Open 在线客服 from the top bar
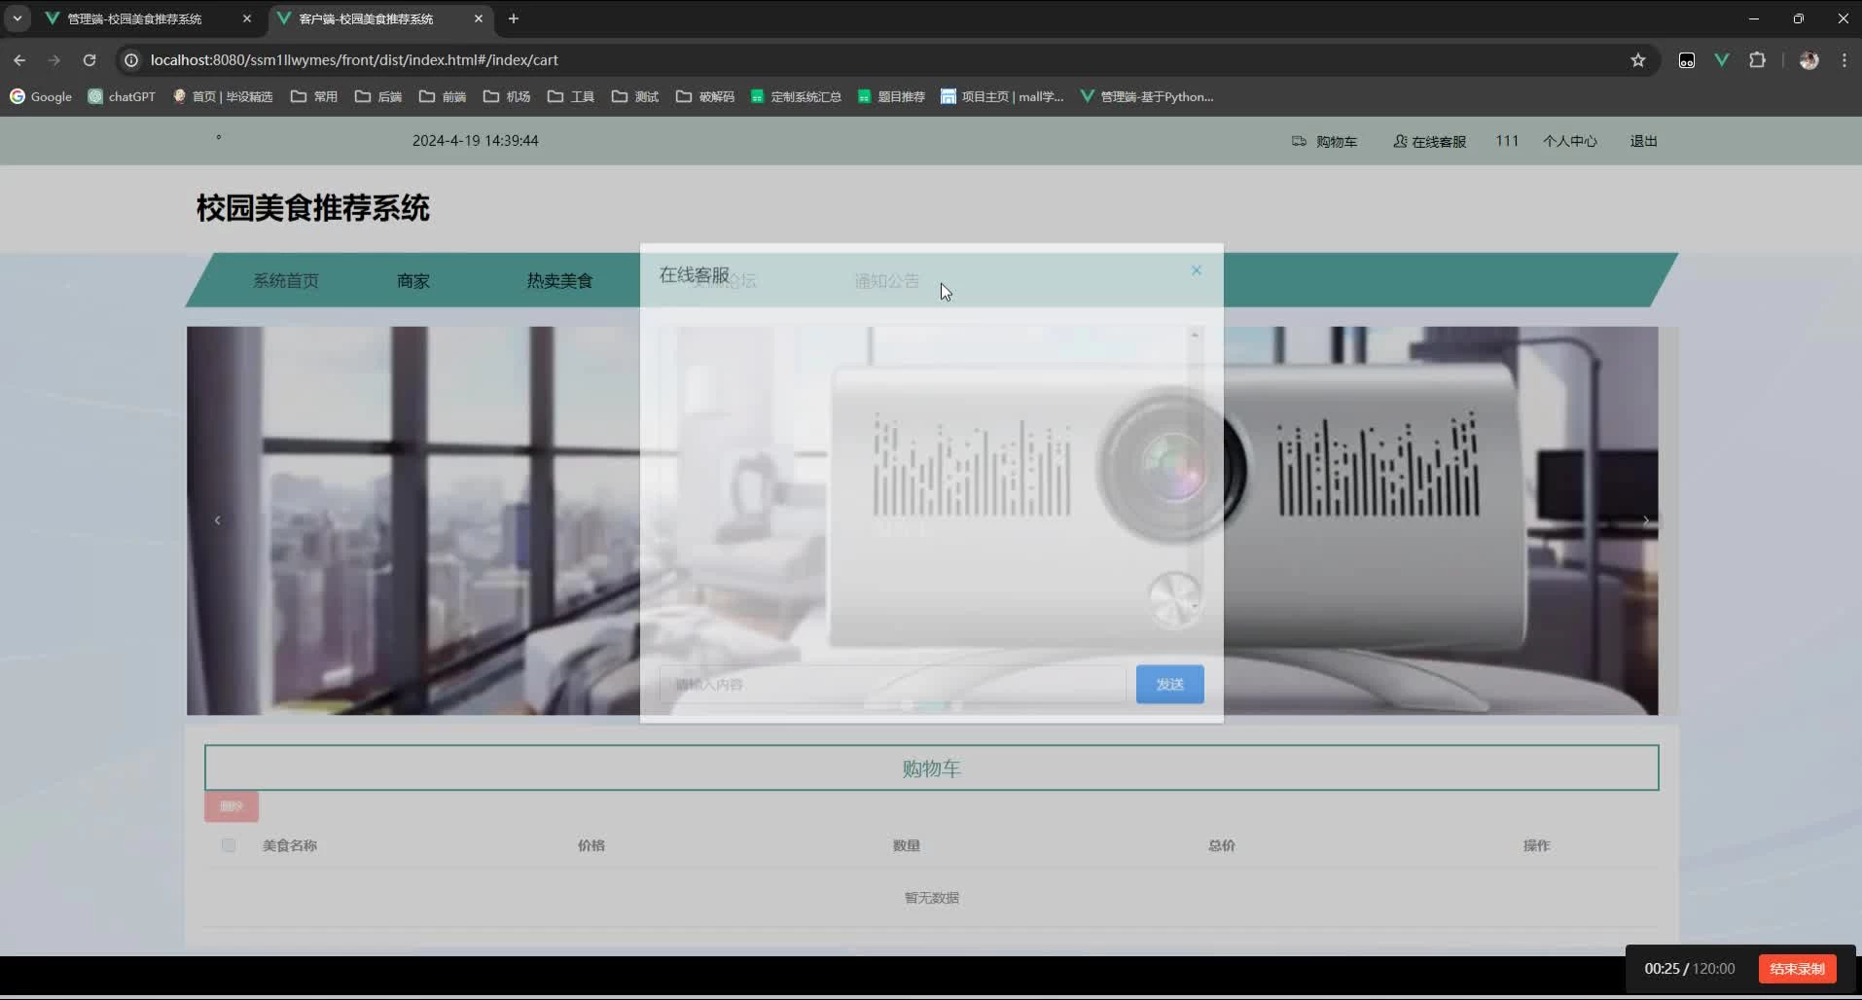1862x1000 pixels. [1429, 141]
